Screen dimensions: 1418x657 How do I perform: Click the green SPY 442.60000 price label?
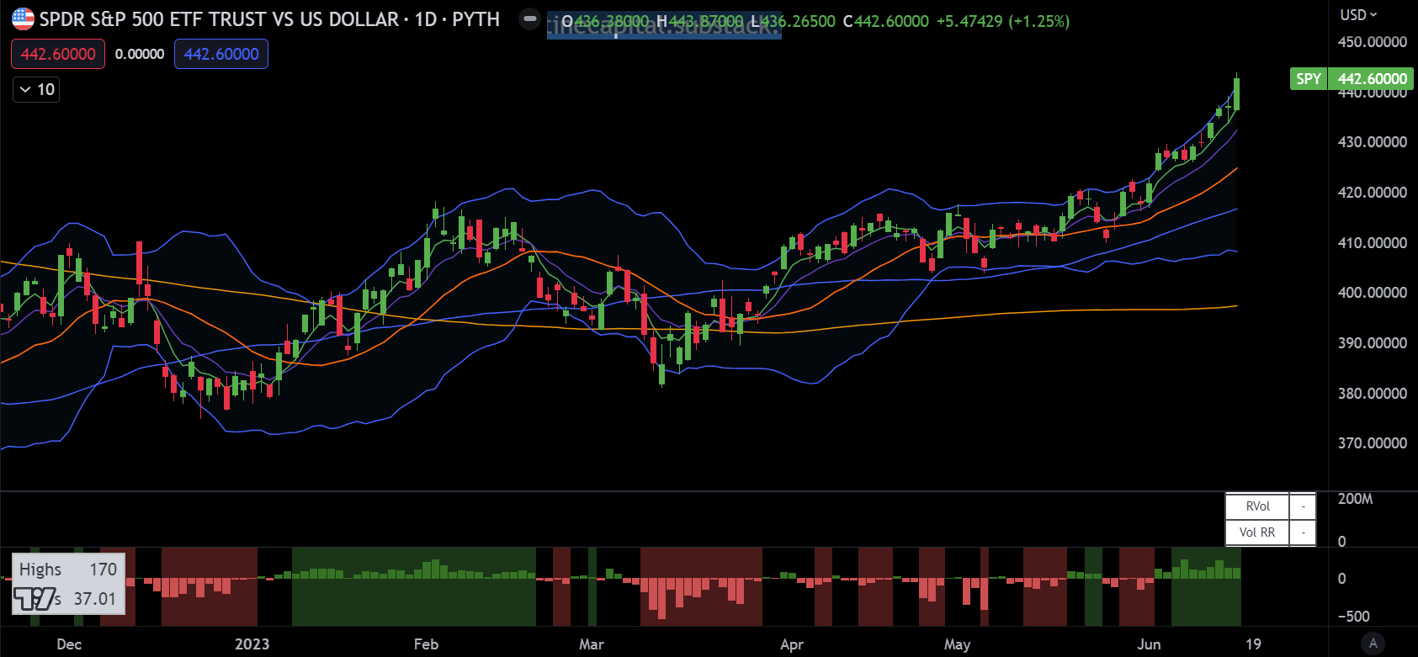point(1352,78)
